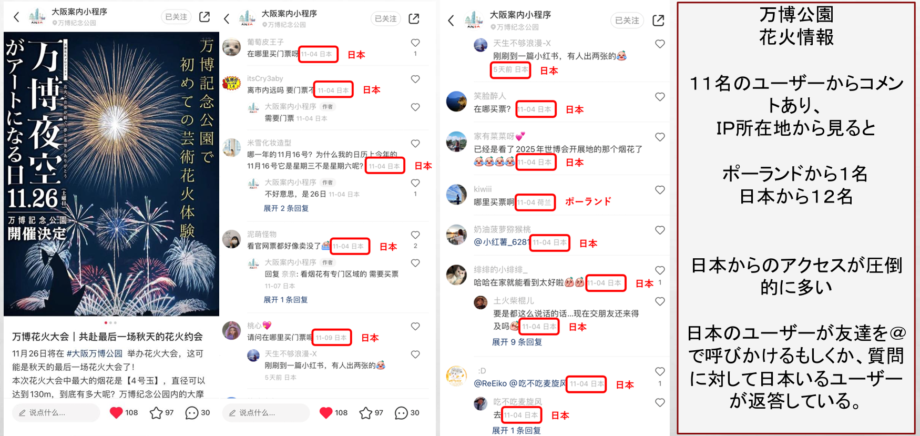This screenshot has height=436, width=920.
Task: Expand 展开 1 条回复 under 泥萌怪物 thread
Action: coord(285,299)
